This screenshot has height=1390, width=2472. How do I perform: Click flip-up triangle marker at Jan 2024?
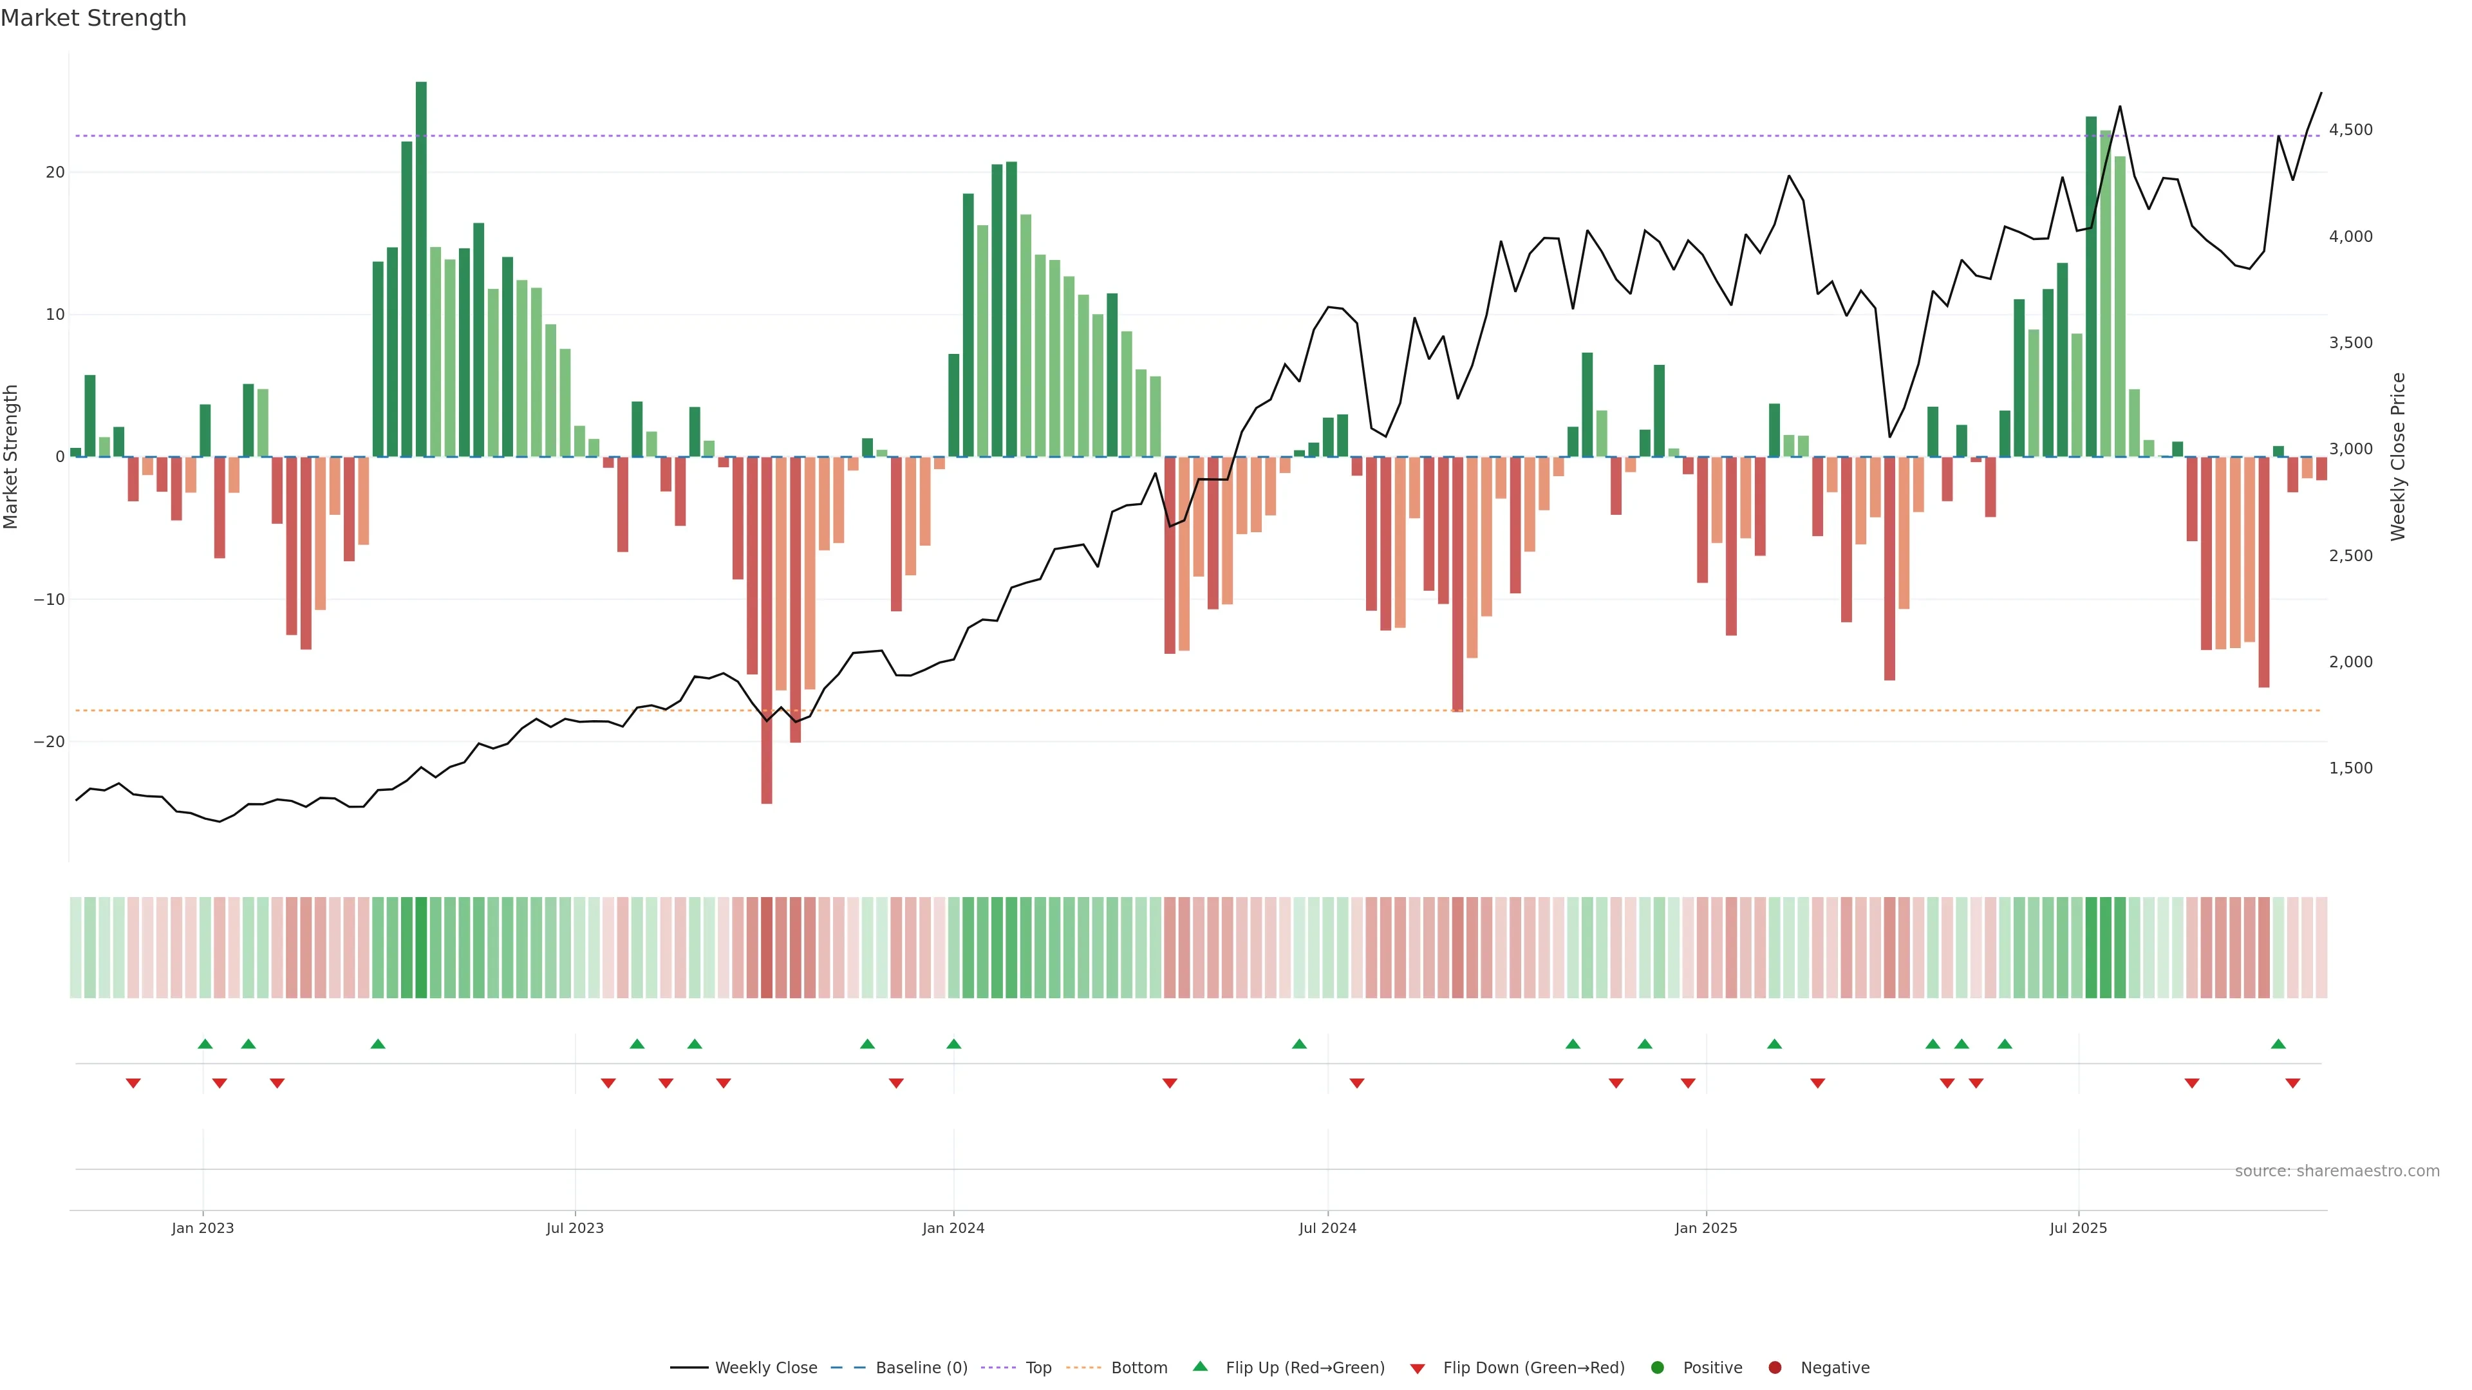[953, 1044]
